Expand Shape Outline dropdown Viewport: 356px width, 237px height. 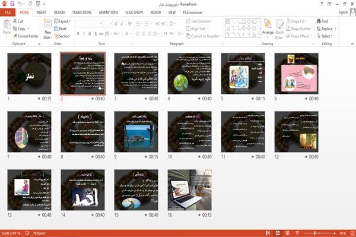point(299,29)
